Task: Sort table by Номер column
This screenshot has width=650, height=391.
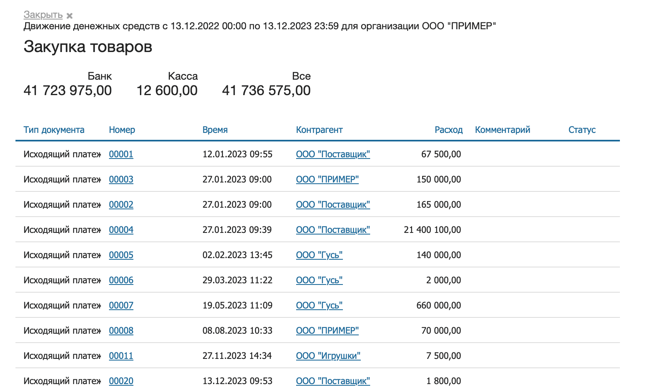Action: point(122,130)
